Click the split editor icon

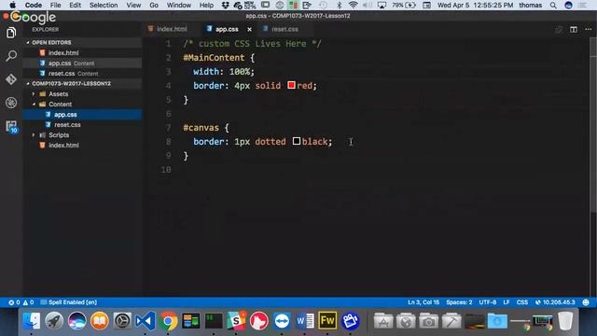pos(574,29)
